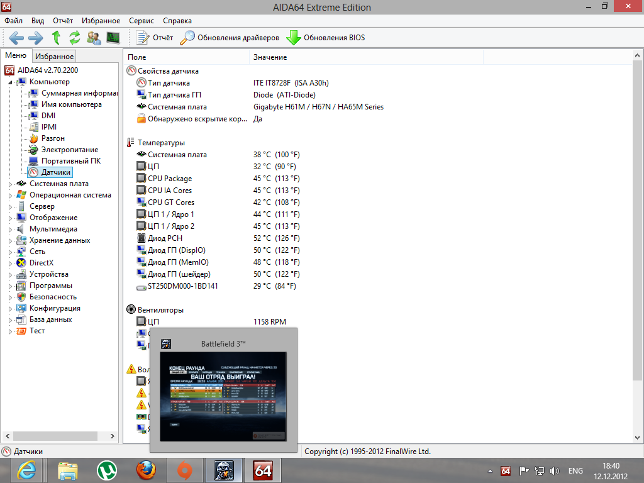644x483 pixels.
Task: Expand the Тест tree node
Action: [10, 331]
